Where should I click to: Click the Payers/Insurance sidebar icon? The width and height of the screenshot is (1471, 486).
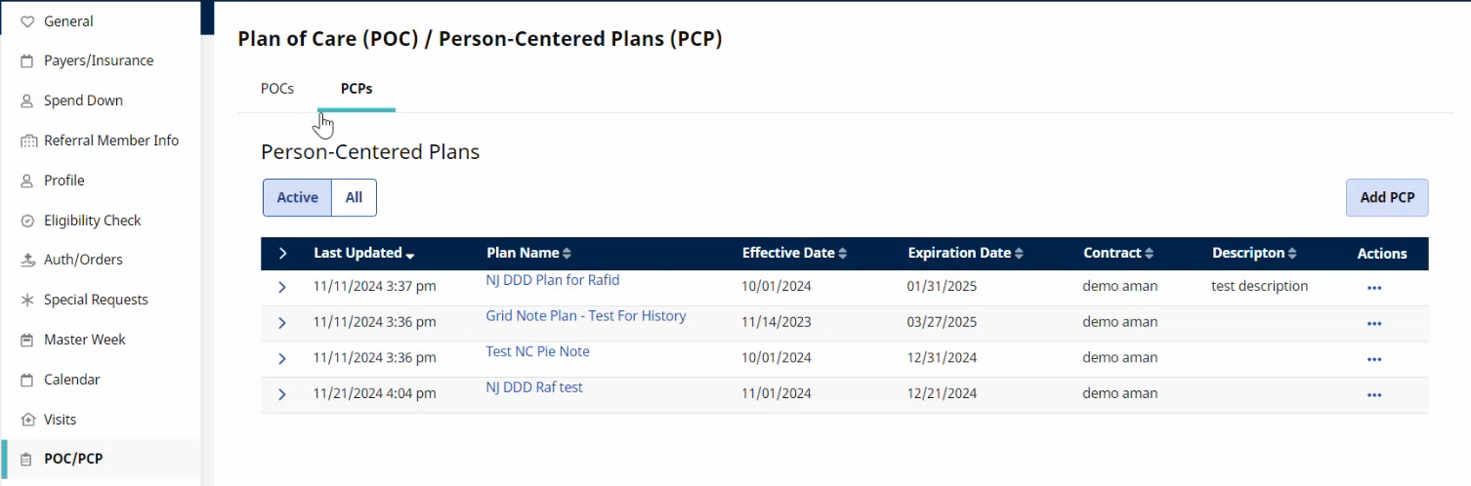(27, 61)
